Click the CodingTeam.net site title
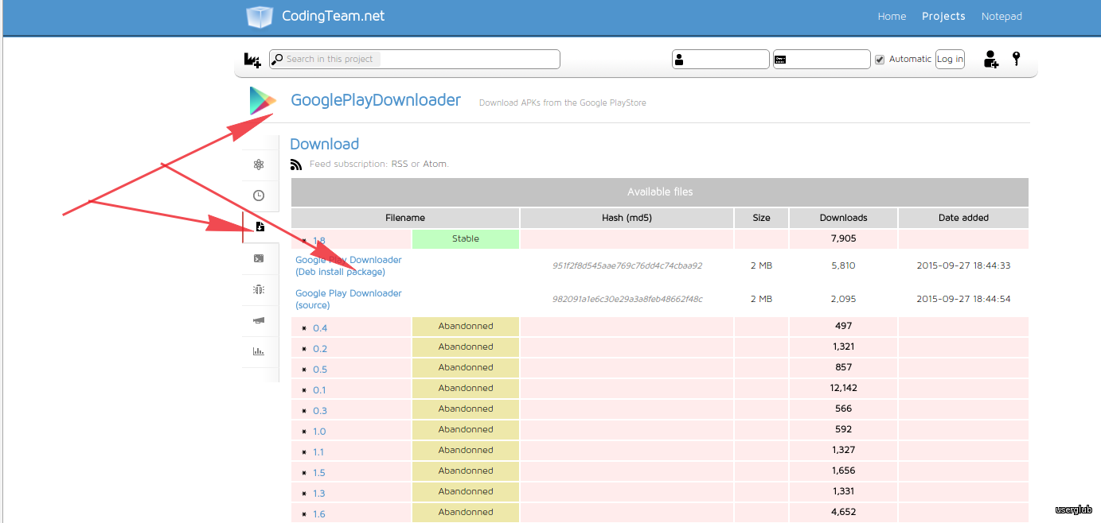Screen dimensions: 1101x523 (333, 16)
